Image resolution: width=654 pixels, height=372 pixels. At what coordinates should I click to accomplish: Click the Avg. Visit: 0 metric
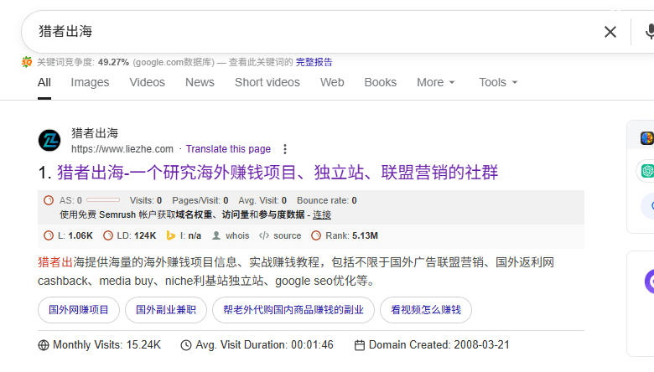click(262, 200)
